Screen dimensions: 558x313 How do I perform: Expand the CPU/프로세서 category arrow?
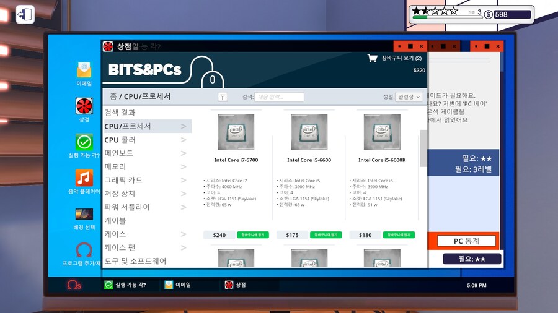click(x=184, y=126)
